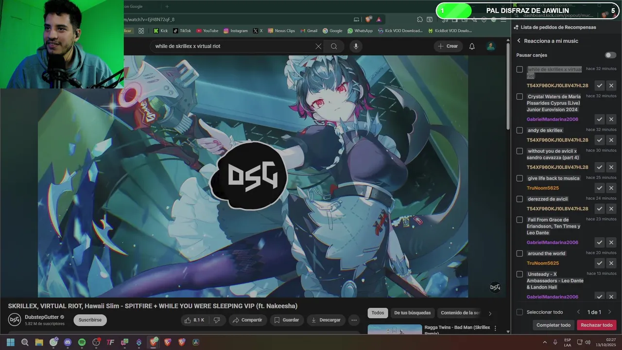
Task: Check the 'without you de avicii' checkbox
Action: click(x=519, y=151)
